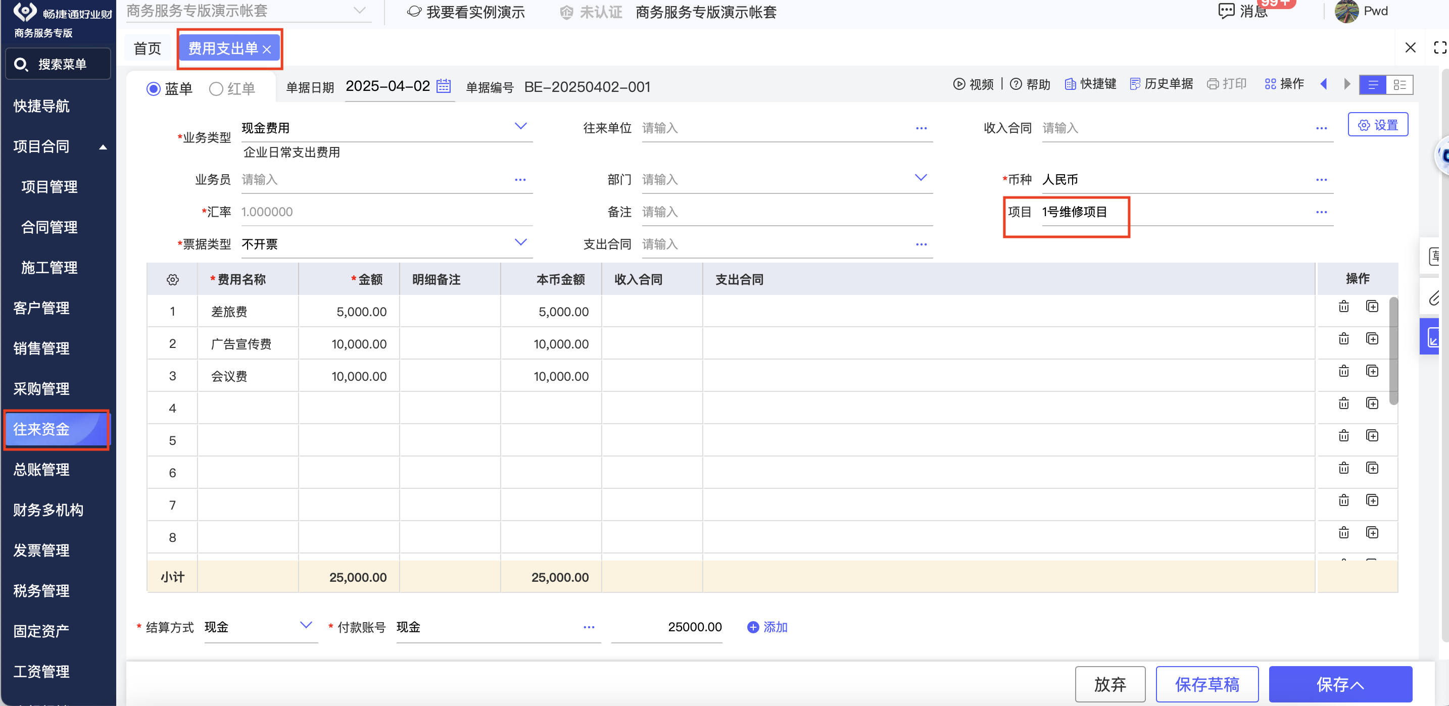Copy row 2 with duplicate icon
Screen dimensions: 1449x706
coord(1372,339)
